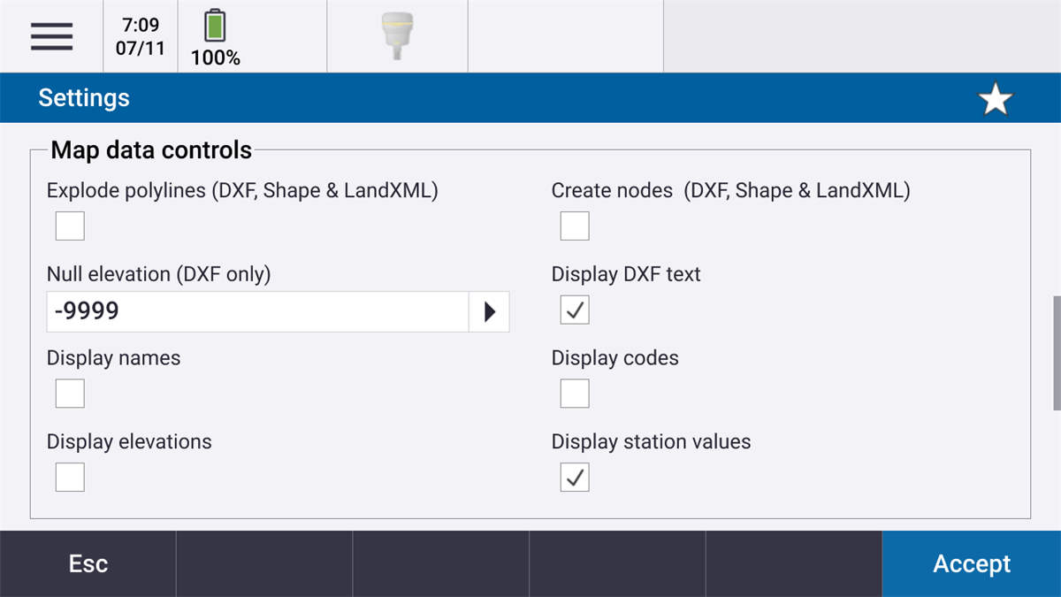Uncheck Display DXF text
The height and width of the screenshot is (597, 1061).
click(574, 310)
